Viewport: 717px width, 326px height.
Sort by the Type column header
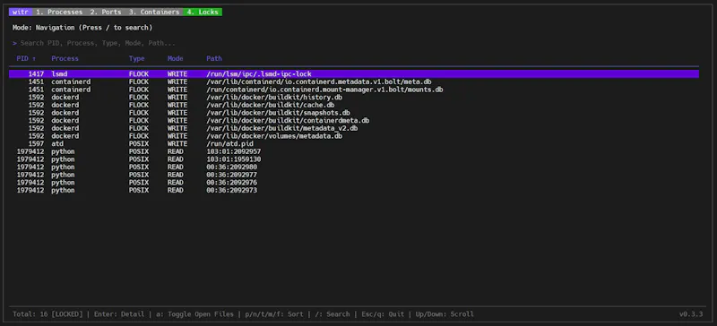137,58
